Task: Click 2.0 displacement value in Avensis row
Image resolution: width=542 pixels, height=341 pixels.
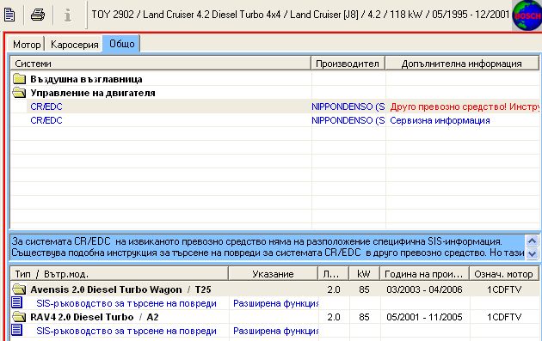Action: [334, 289]
